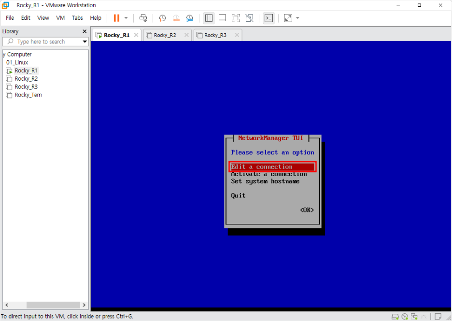Close the Rocky_R3 tab
This screenshot has width=452, height=321.
(x=237, y=35)
